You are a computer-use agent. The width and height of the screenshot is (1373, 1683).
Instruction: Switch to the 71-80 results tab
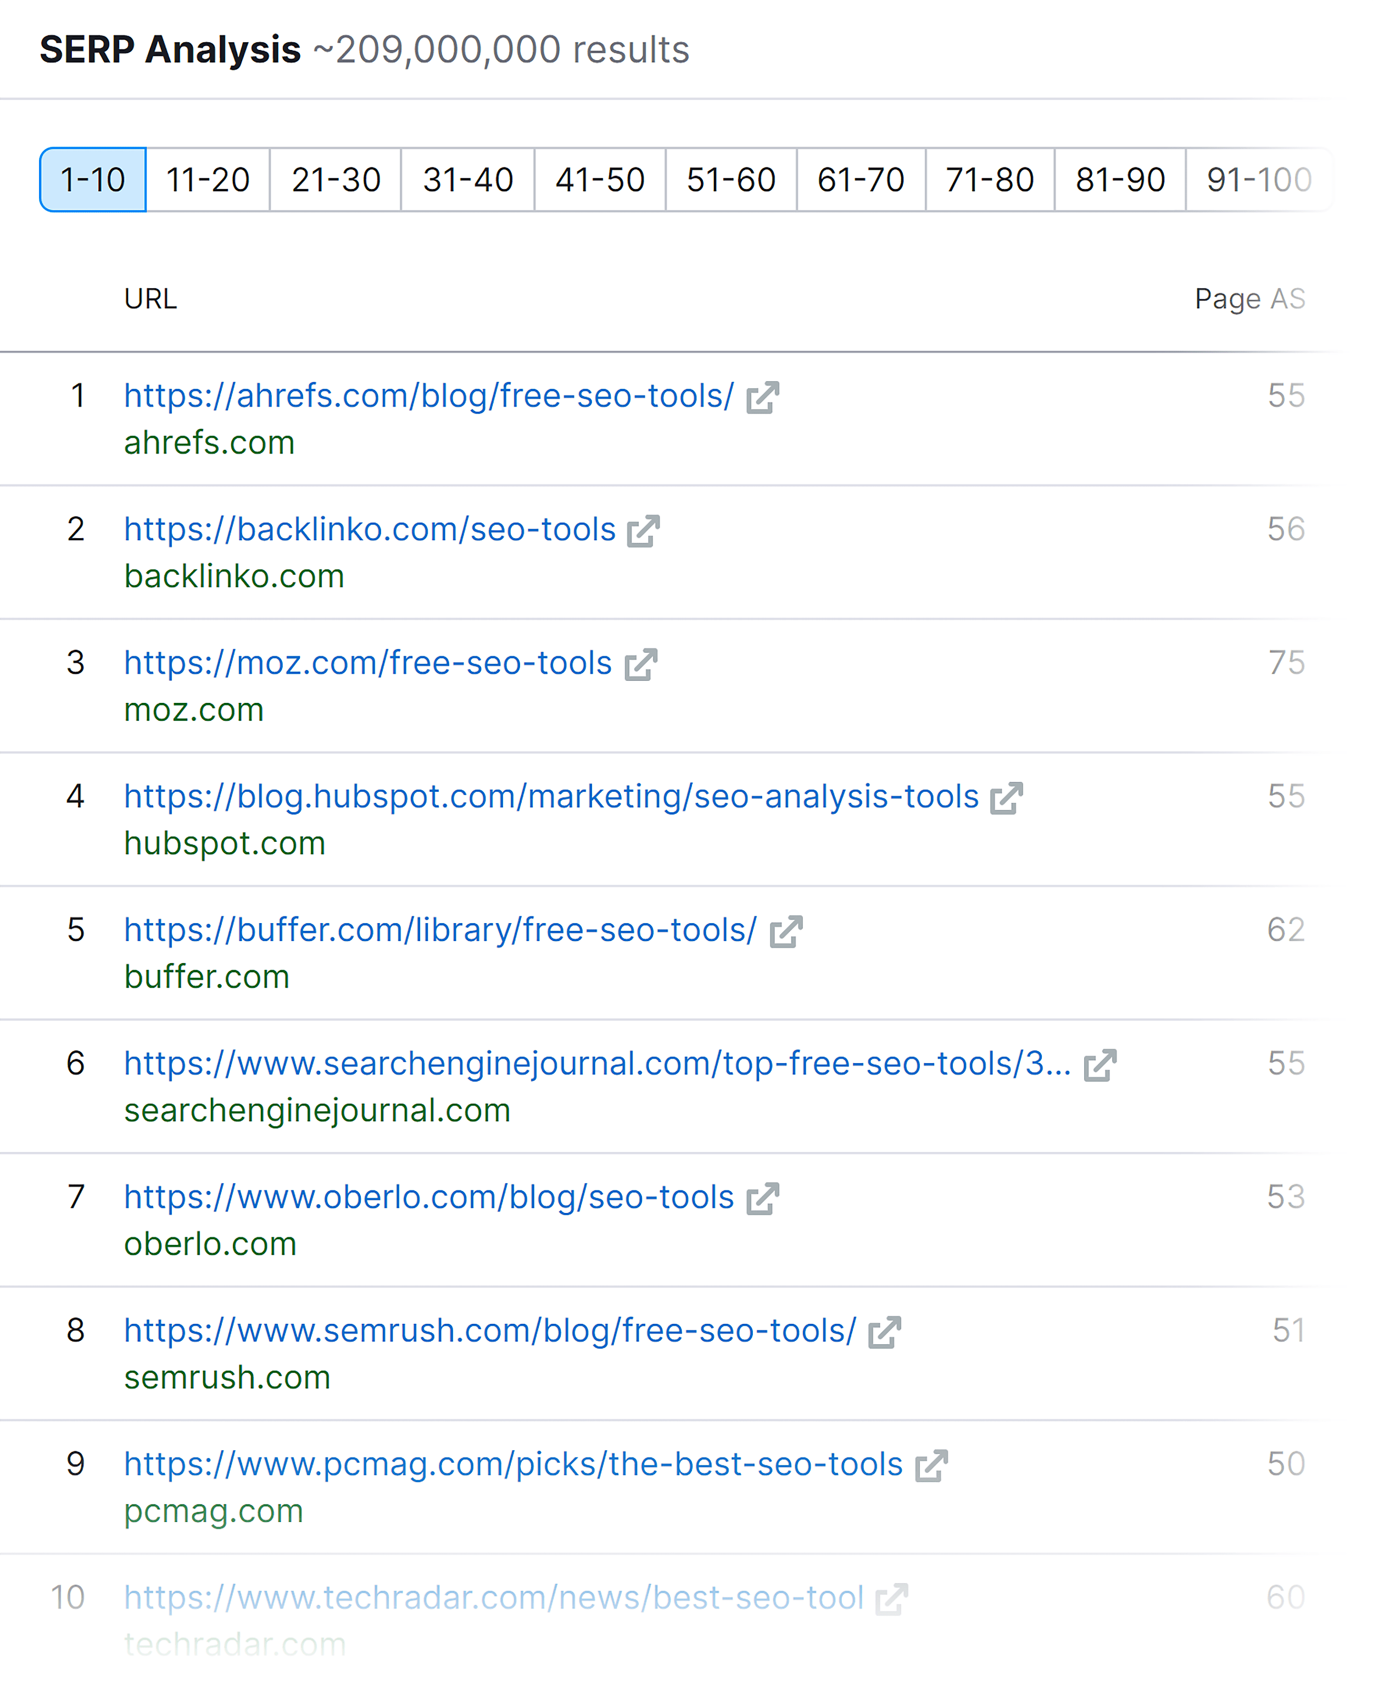(x=990, y=180)
